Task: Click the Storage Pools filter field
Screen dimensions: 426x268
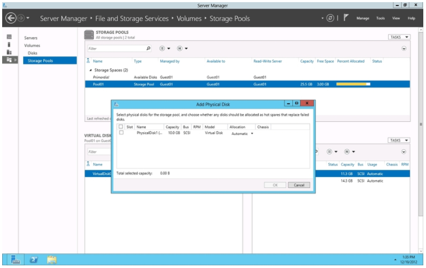Action: 116,49
